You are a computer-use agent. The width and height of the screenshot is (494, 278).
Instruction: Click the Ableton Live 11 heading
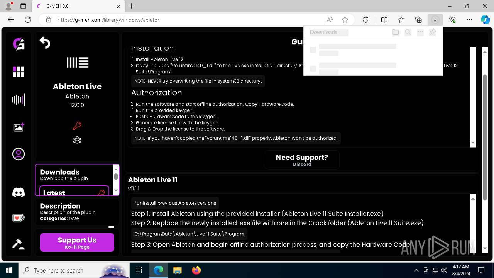point(153,180)
